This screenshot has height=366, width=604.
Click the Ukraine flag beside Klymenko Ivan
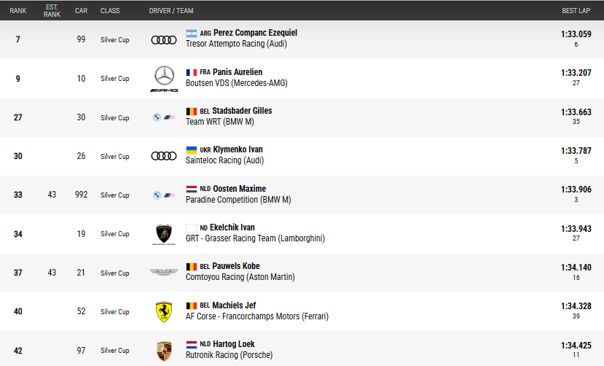(x=192, y=150)
